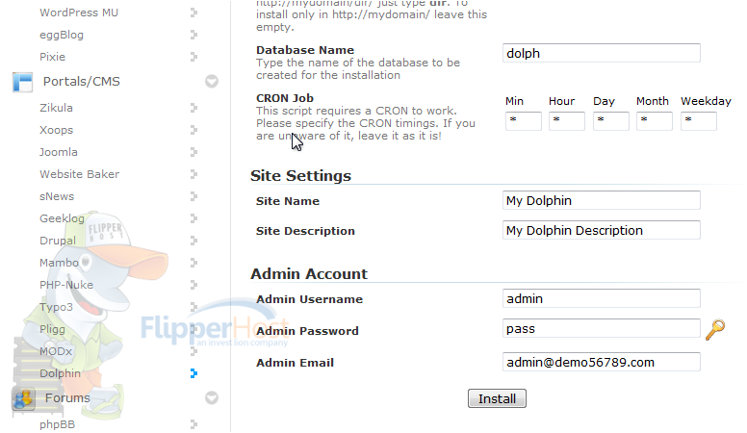Click the arrow icon next to Drupal

(193, 241)
